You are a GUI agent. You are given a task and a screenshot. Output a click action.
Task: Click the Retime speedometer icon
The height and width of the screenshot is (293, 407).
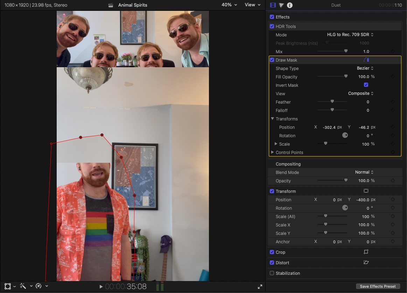38,286
